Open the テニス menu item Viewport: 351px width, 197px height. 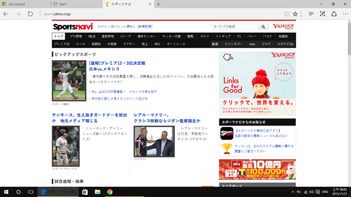click(80, 44)
